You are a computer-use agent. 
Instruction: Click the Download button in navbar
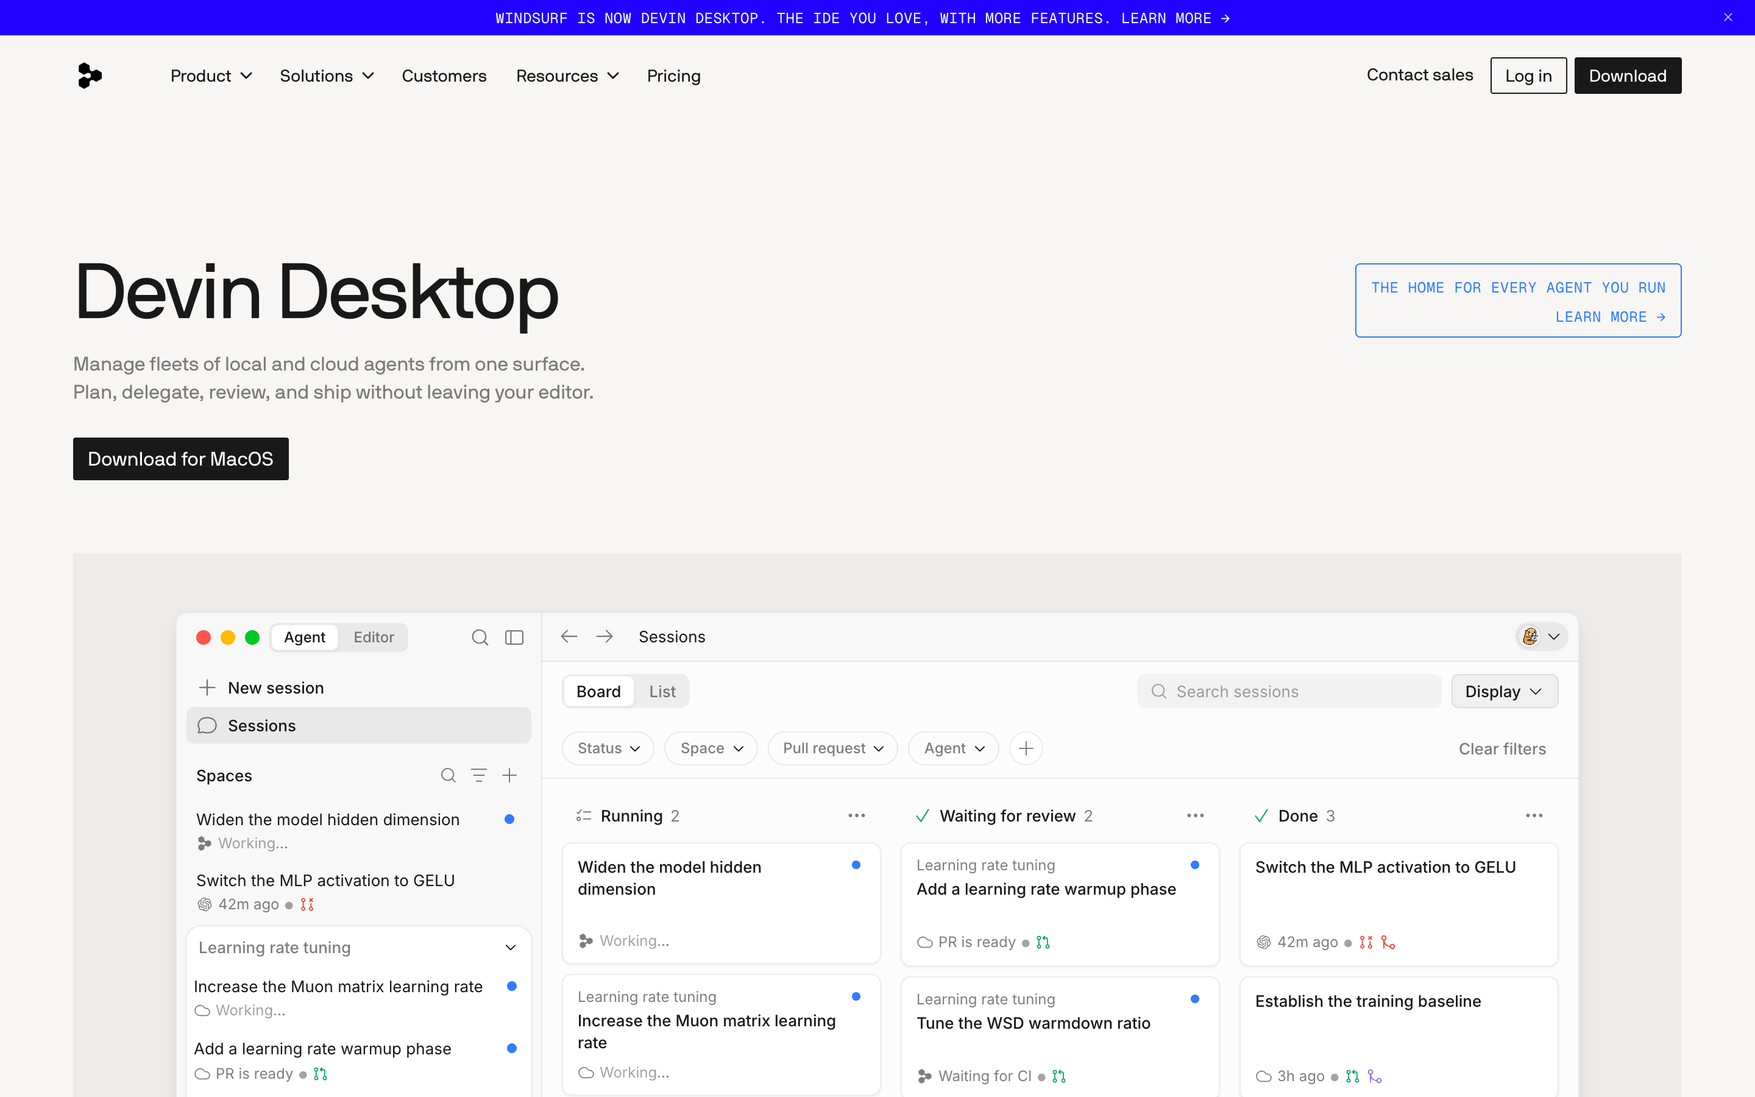[1628, 76]
